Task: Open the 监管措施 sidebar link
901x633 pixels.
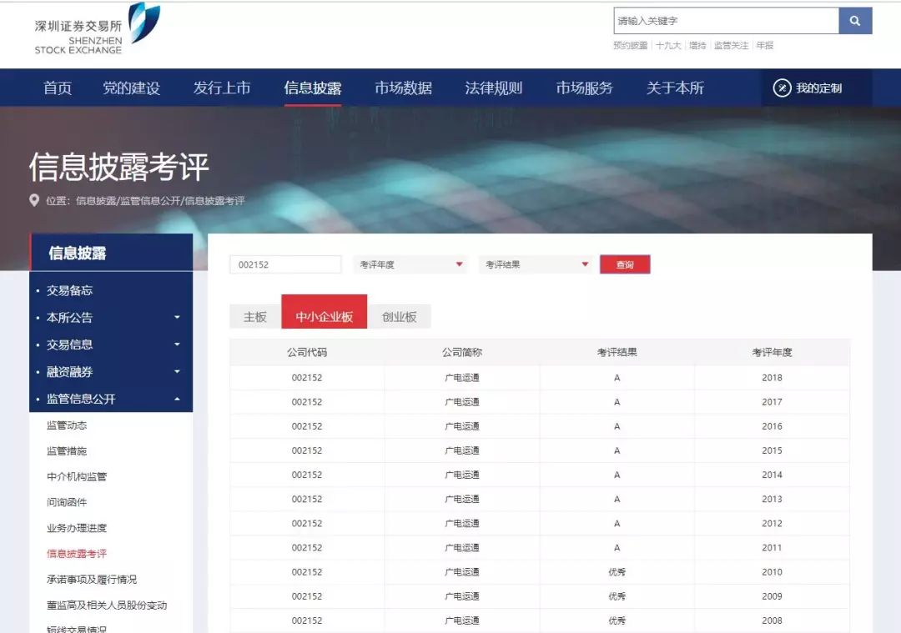Action: coord(67,451)
